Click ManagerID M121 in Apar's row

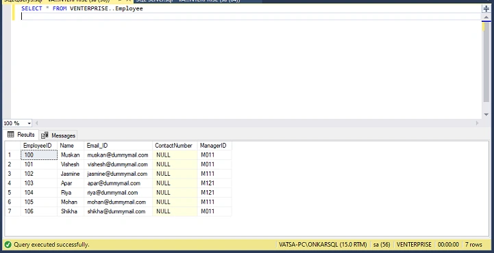tap(214, 183)
